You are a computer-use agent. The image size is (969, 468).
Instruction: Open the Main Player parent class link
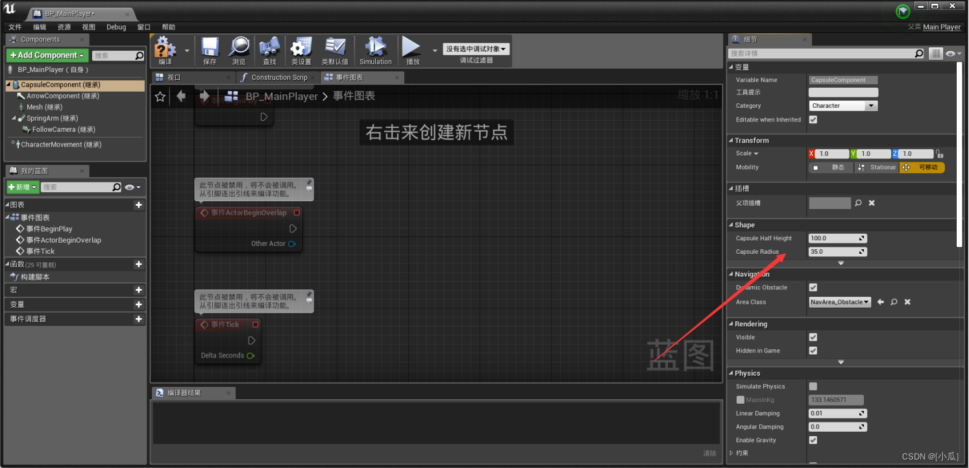coord(942,27)
